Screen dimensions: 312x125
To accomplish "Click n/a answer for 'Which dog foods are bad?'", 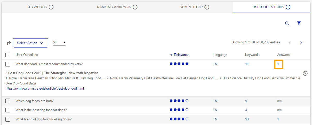I will click(279, 101).
